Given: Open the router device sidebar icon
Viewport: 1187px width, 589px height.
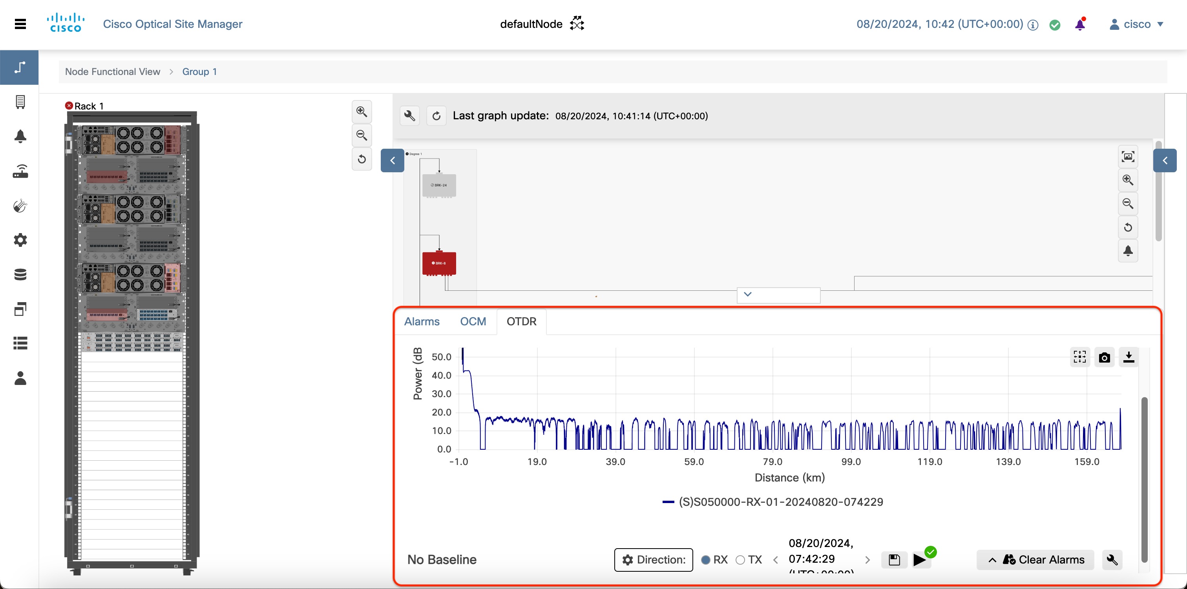Looking at the screenshot, I should click(x=20, y=171).
